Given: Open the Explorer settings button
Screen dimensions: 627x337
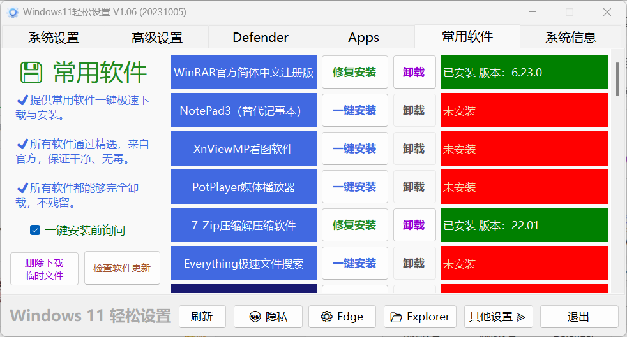Looking at the screenshot, I should (x=420, y=317).
